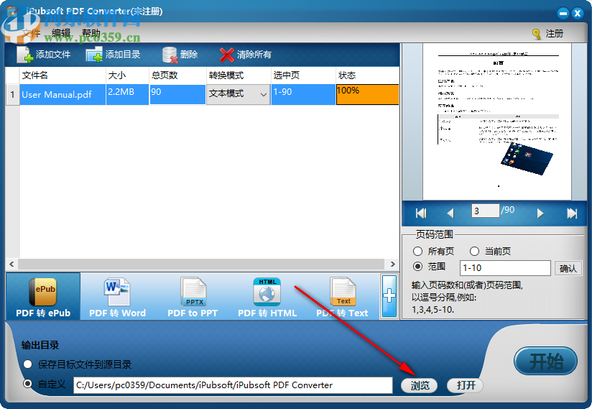Viewport: 592px width, 409px height.
Task: Choose save target file to source directory option
Action: tap(27, 364)
